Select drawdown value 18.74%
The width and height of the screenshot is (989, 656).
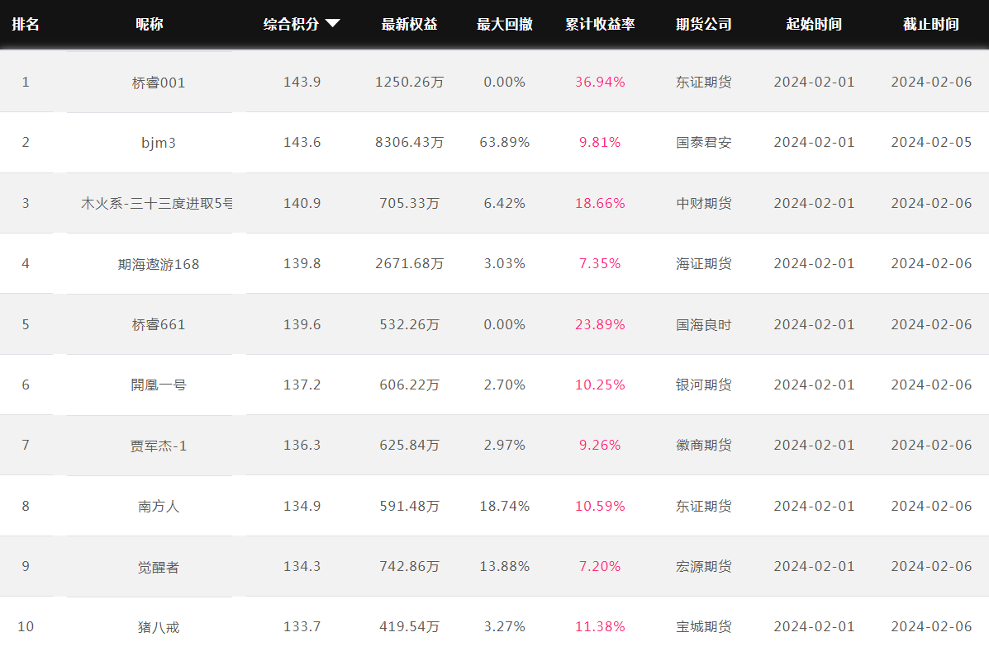pyautogui.click(x=505, y=505)
